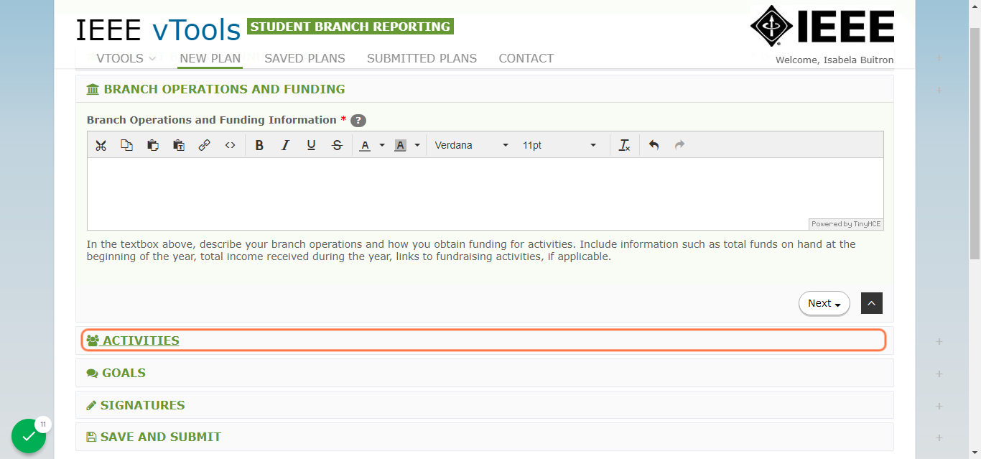Click the Redo arrow icon
The height and width of the screenshot is (459, 981).
tap(679, 145)
